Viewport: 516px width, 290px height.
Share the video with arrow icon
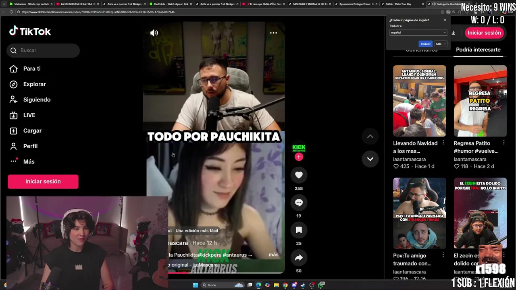[x=299, y=258]
